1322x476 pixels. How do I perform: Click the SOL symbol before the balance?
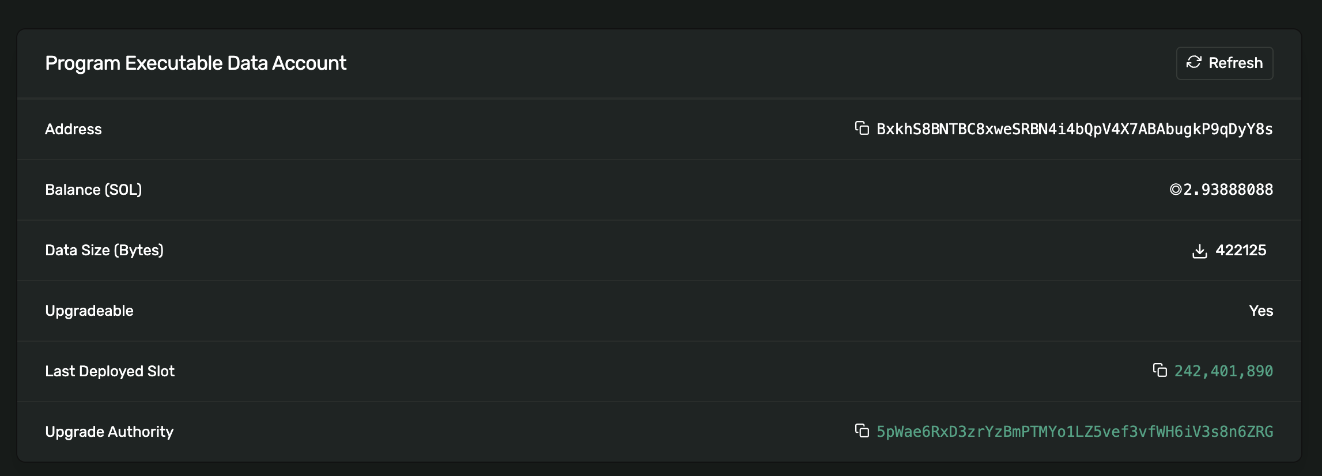(1175, 190)
